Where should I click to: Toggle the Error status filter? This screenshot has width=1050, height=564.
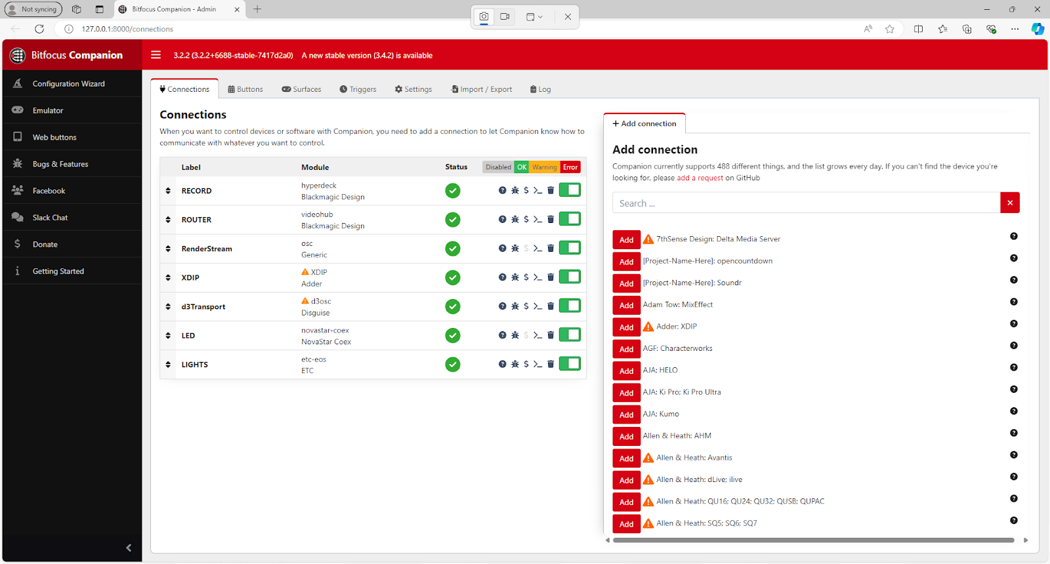coord(570,167)
